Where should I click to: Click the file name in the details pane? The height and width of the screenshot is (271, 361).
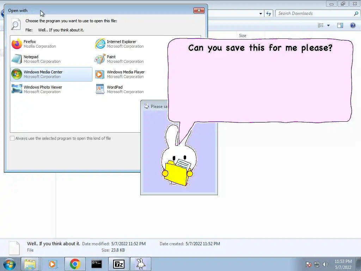point(54,243)
